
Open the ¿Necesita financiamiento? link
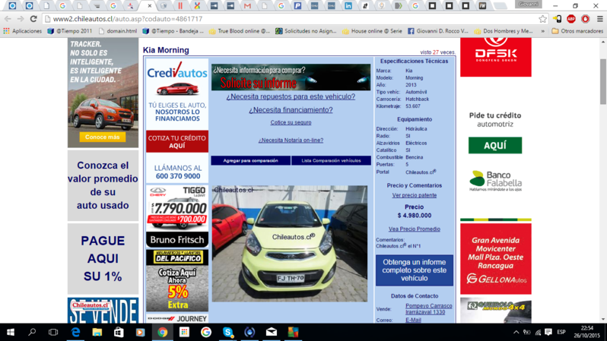point(291,110)
